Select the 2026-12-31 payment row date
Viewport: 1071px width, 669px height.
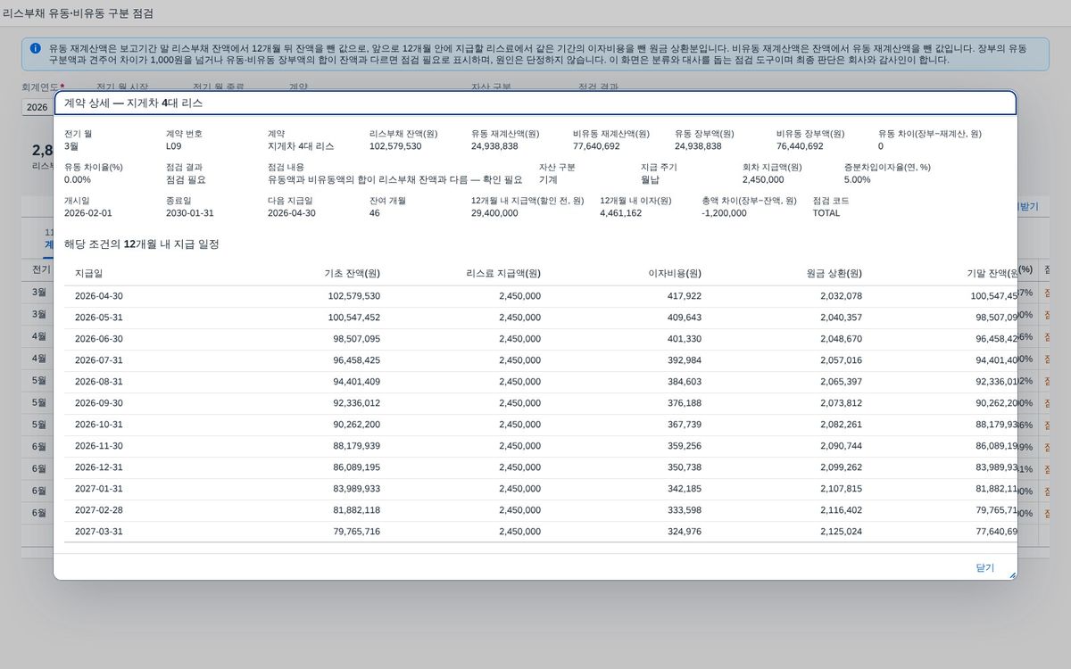pos(99,467)
